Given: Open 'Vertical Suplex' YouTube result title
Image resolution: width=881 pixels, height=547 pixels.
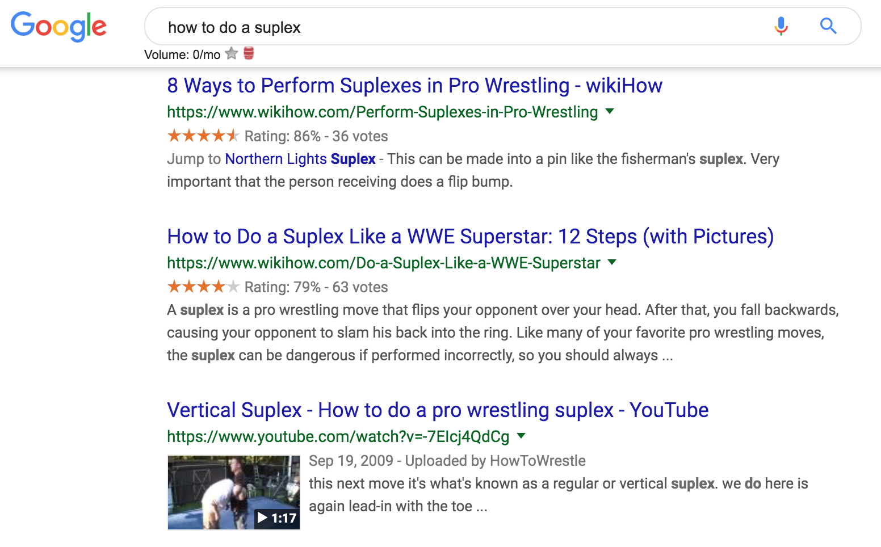Looking at the screenshot, I should point(438,410).
